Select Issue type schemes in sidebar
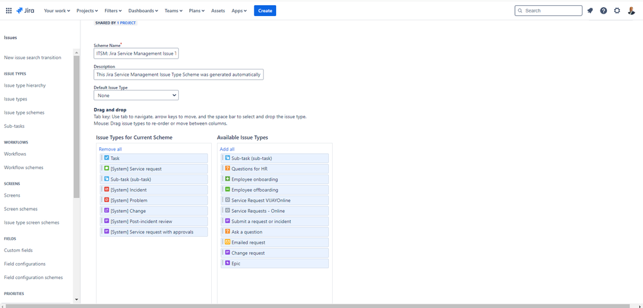The image size is (643, 308). pos(24,113)
